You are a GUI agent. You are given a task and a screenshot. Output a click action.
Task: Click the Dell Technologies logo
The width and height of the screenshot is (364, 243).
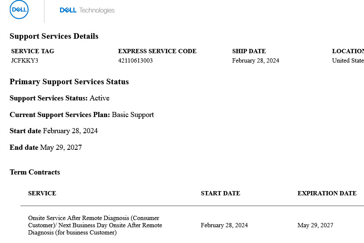87,10
